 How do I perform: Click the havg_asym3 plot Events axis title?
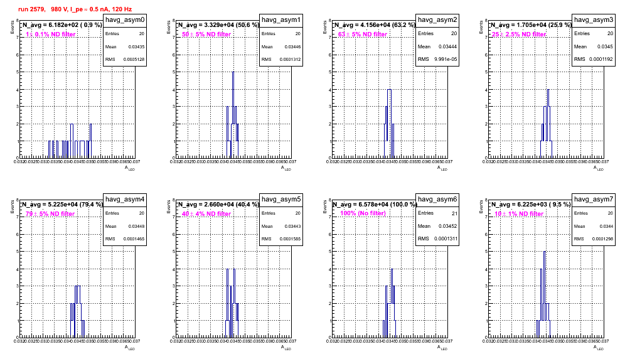click(481, 27)
